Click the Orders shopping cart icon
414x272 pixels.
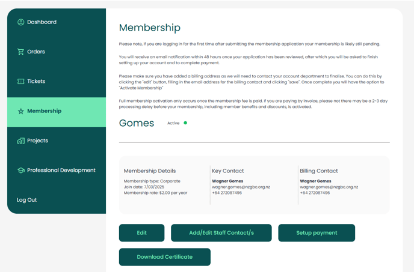[20, 52]
